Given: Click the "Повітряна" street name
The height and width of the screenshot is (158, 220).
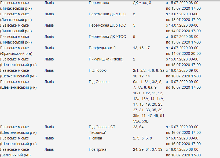Looking at the screenshot, I should click(x=98, y=149).
